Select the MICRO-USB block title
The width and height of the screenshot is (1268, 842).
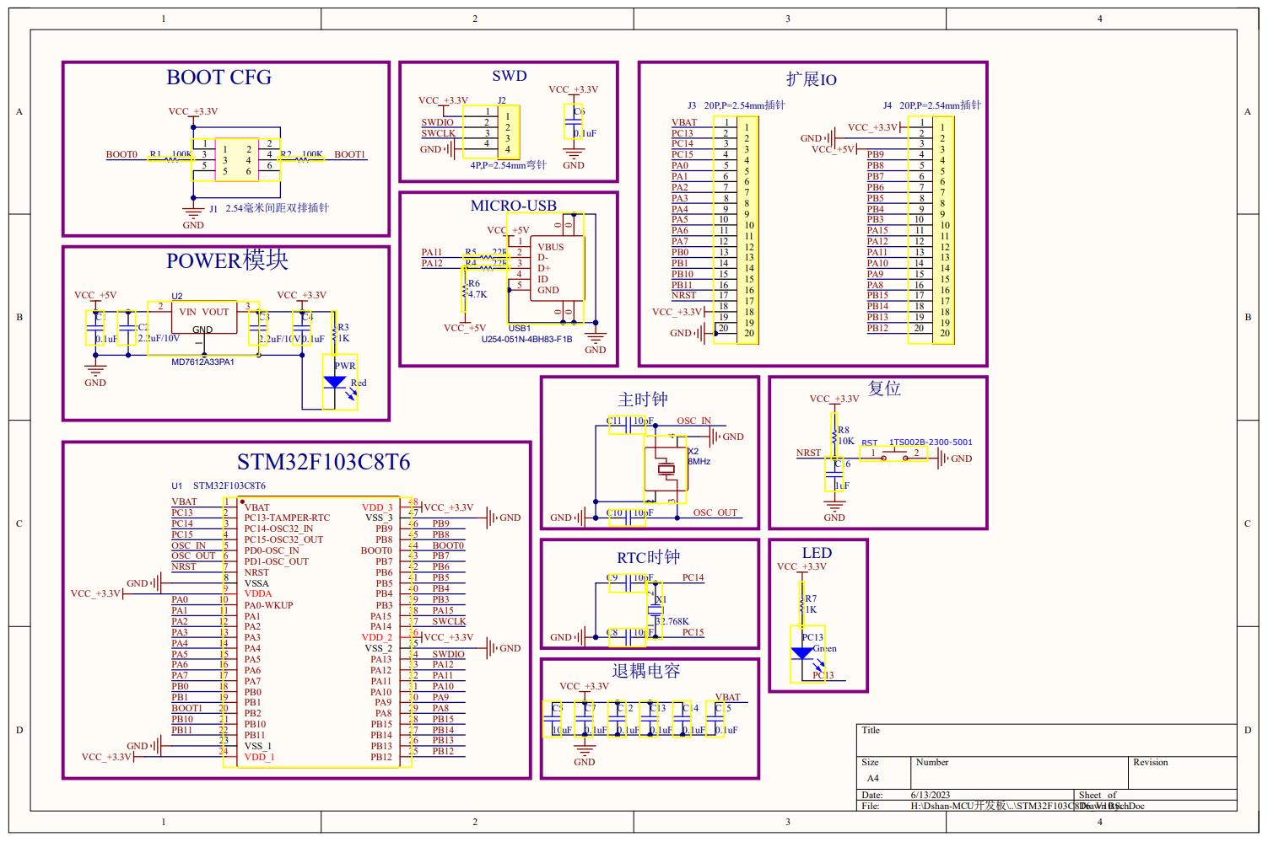(513, 206)
